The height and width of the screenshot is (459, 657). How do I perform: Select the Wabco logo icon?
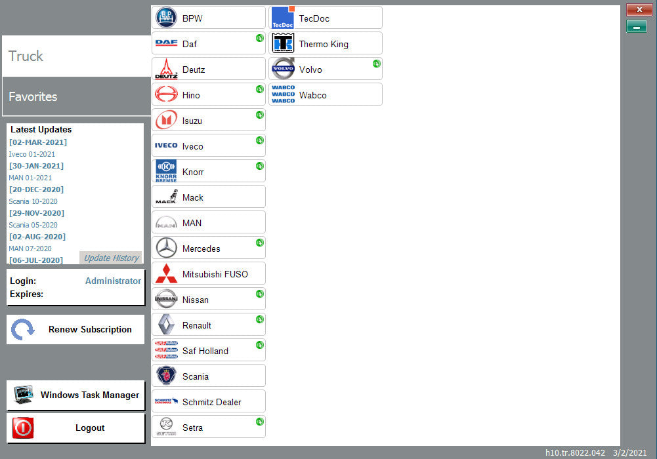tap(284, 94)
